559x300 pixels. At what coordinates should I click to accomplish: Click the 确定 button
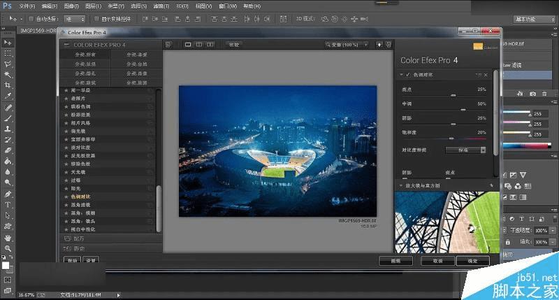click(x=473, y=261)
